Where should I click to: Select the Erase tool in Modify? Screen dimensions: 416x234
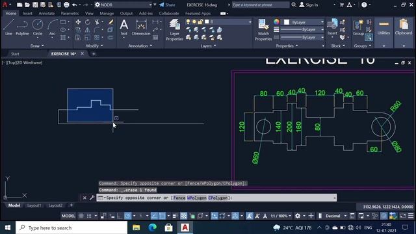(111, 22)
